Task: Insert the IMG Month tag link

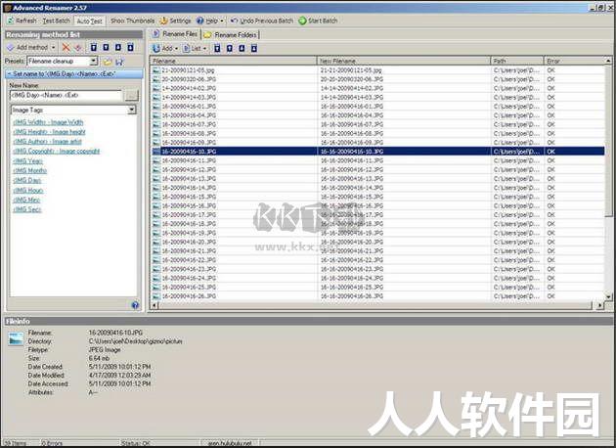Action: click(x=30, y=170)
